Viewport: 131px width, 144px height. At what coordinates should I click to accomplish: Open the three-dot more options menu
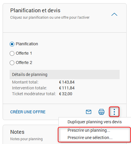114,112
